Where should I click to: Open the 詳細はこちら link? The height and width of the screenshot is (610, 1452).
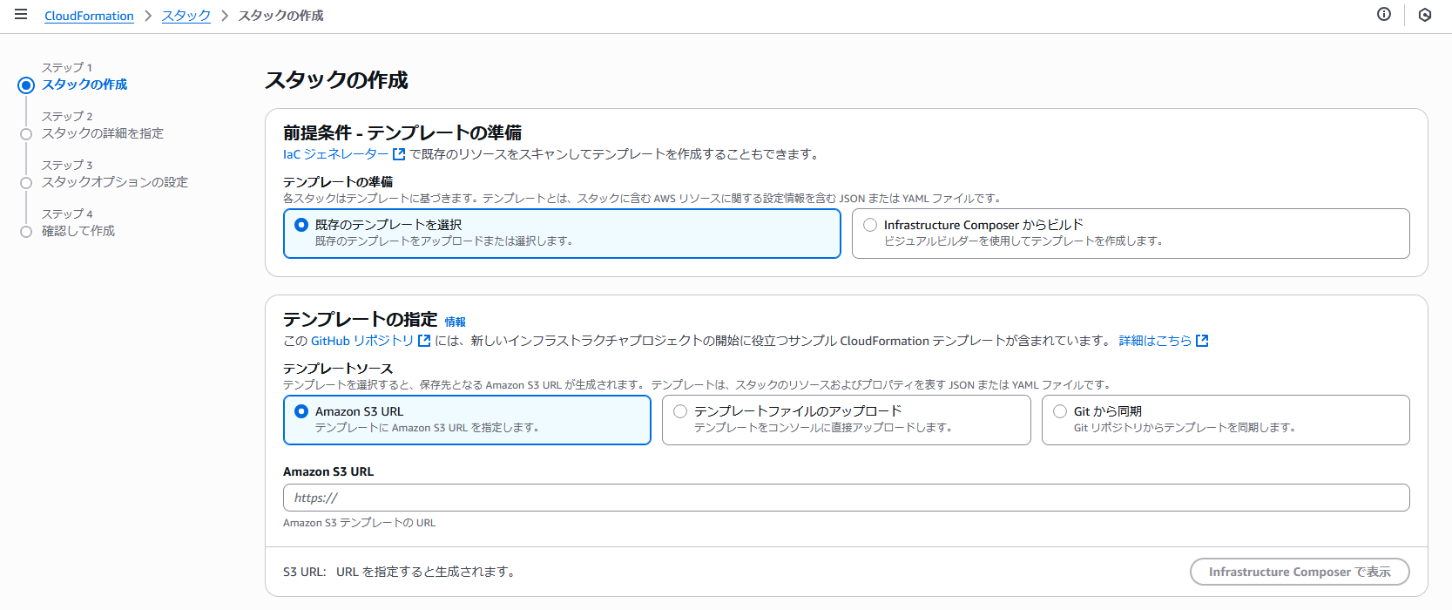(x=1155, y=341)
